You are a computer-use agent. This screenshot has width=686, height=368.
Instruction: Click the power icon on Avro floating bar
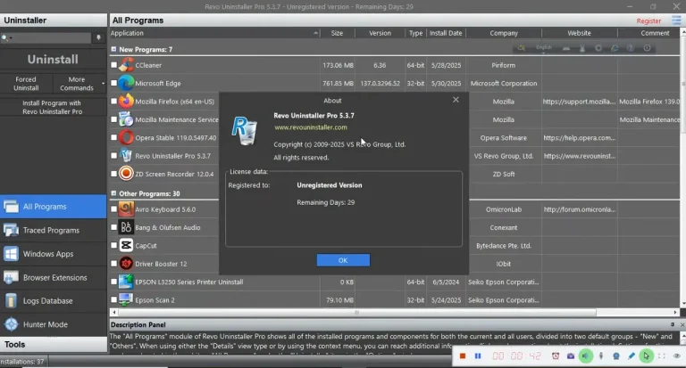tap(647, 48)
